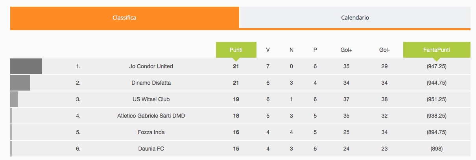
Task: Select the Classifica tab
Action: tap(125, 18)
